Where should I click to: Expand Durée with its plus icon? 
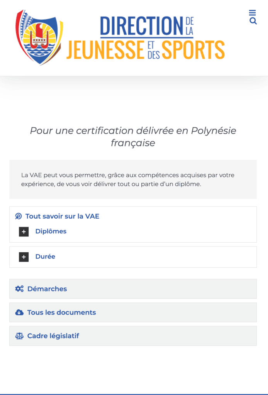point(24,257)
